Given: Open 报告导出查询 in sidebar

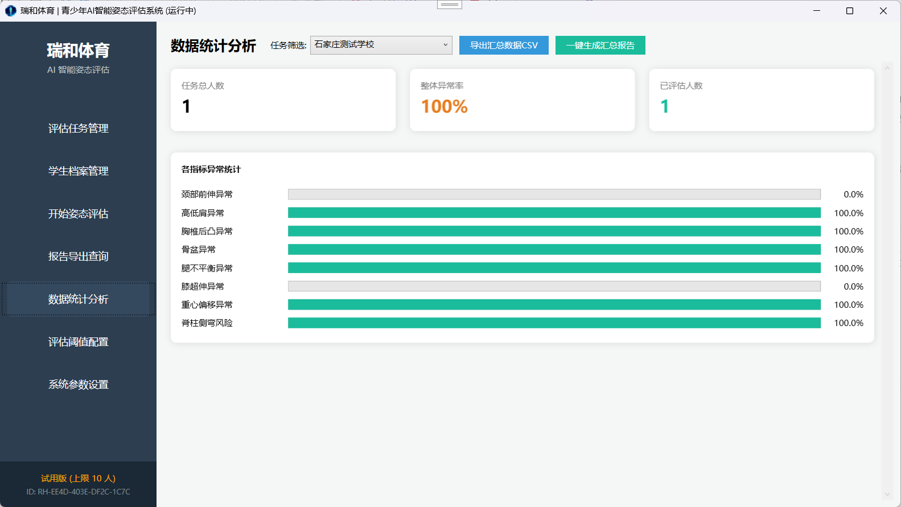Looking at the screenshot, I should [78, 257].
